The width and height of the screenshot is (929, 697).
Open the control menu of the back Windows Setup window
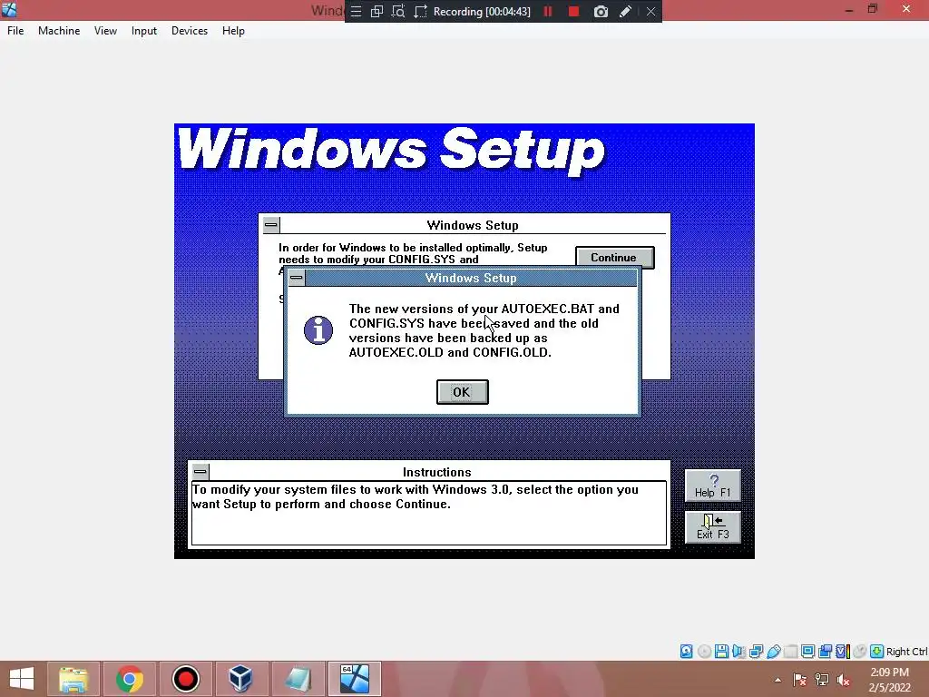(270, 225)
